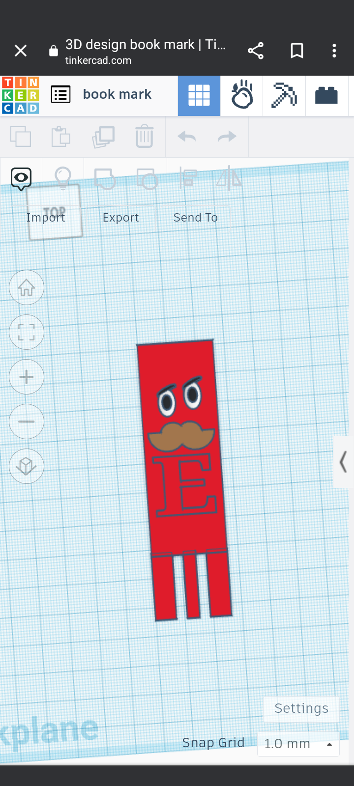Tap the tinkercad.com address text
Screen dimensions: 354x786
pyautogui.click(x=98, y=60)
